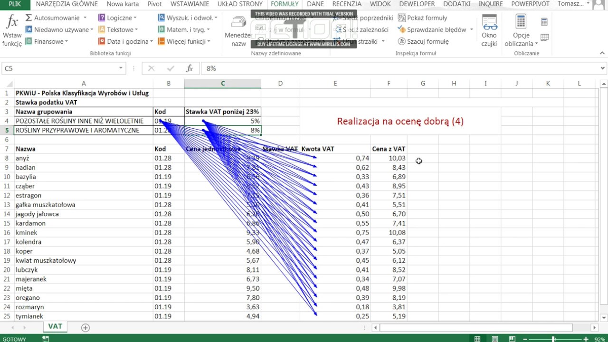Click the macro recording icon in status bar
Screen dimensions: 608x342
(x=46, y=339)
